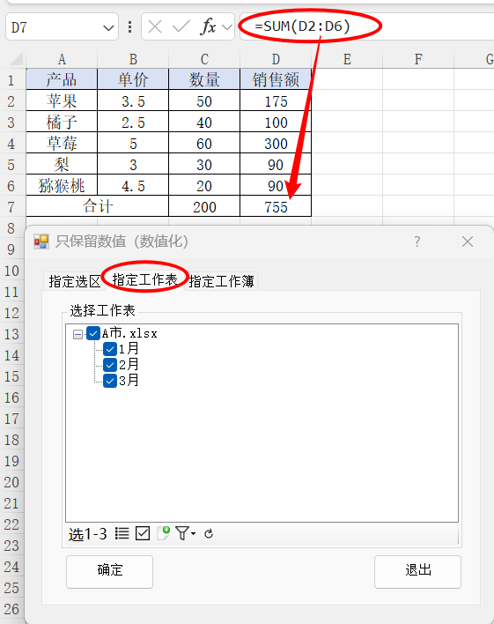Switch to the 指定选区 tab
This screenshot has height=624, width=494.
pos(74,281)
